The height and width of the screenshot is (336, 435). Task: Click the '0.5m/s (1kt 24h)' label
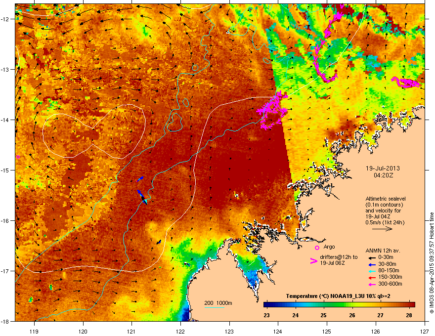pos(385,223)
